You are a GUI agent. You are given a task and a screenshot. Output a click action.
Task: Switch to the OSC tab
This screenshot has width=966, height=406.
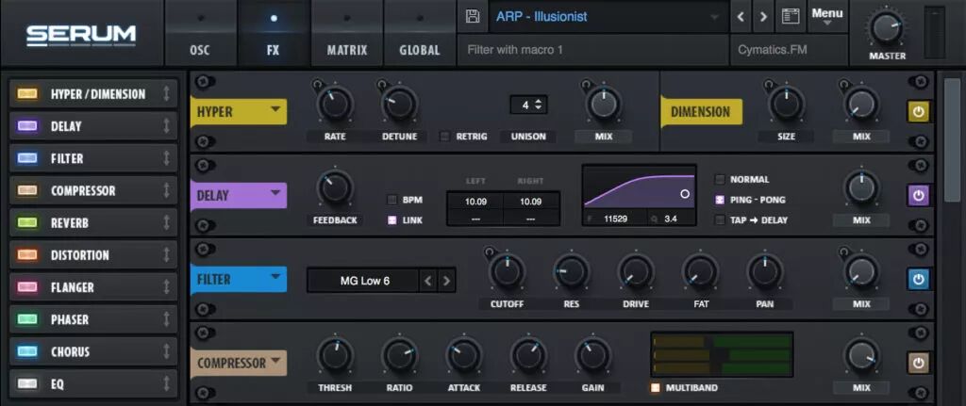point(200,32)
